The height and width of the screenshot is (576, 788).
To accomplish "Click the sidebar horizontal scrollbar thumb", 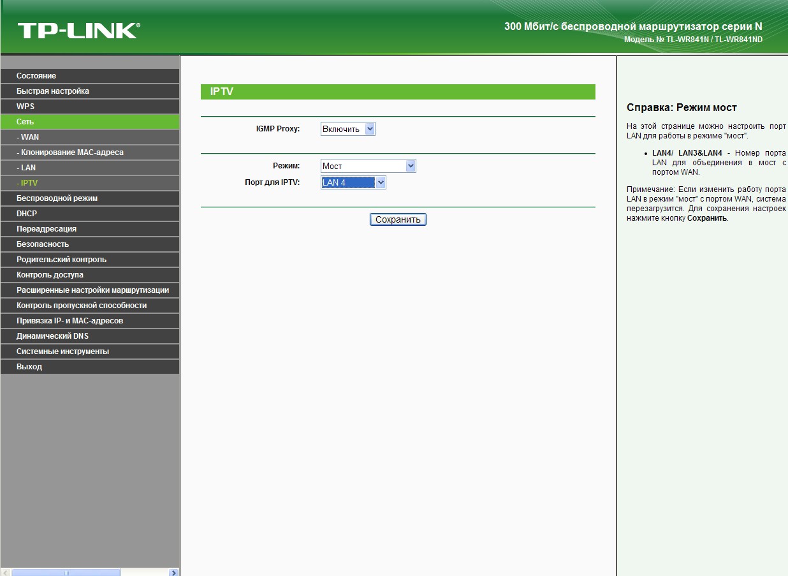I will [66, 573].
